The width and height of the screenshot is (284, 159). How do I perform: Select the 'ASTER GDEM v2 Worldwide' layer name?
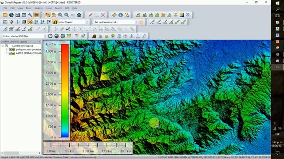pos(28,53)
